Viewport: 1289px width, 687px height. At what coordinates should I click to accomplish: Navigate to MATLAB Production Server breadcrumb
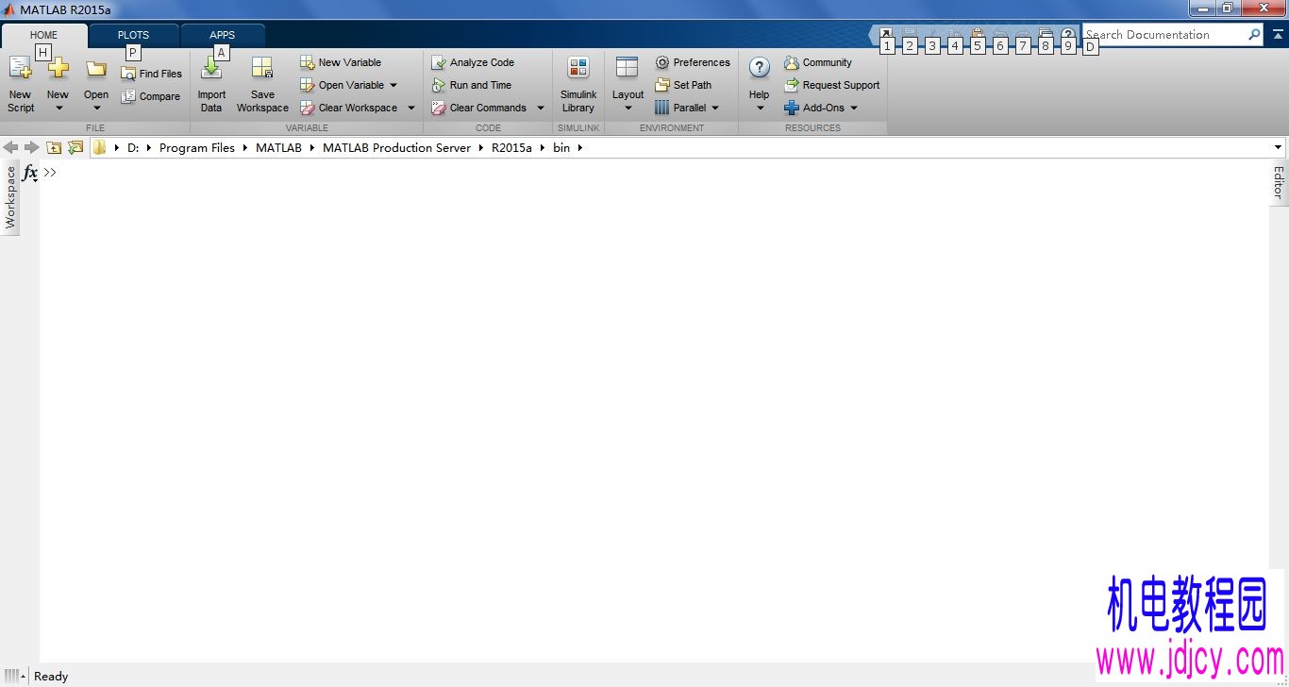coord(396,147)
